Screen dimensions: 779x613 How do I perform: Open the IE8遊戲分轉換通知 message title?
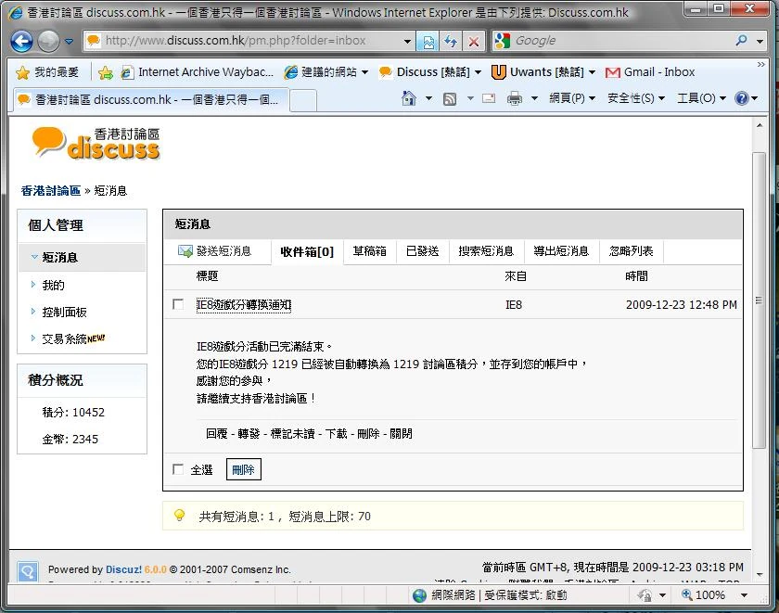coord(244,304)
